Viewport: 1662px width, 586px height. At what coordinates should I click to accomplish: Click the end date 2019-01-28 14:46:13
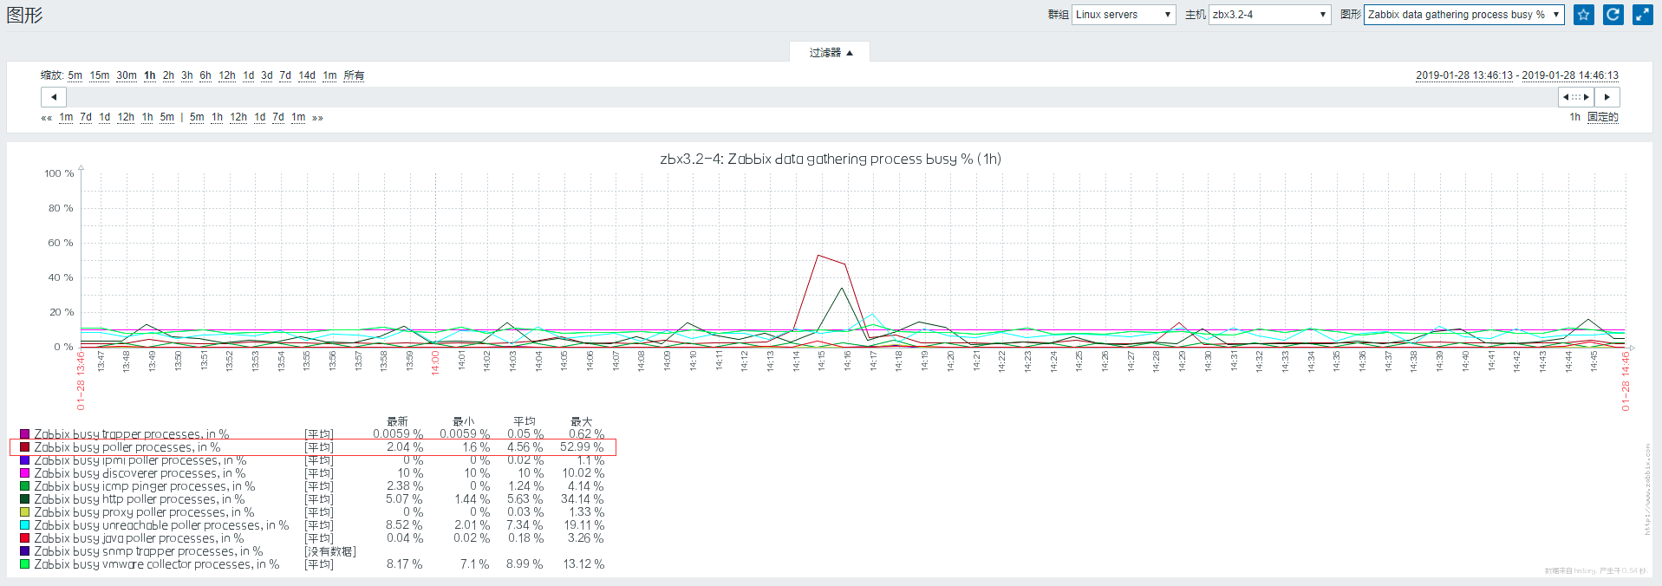pyautogui.click(x=1570, y=75)
